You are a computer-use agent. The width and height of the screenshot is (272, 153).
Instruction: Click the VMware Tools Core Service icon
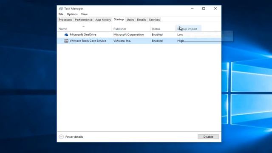66,41
